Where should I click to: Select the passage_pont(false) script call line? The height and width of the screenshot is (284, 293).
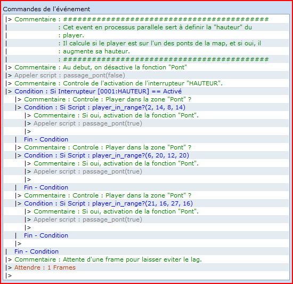point(146,75)
